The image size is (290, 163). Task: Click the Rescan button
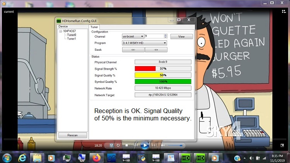72,135
